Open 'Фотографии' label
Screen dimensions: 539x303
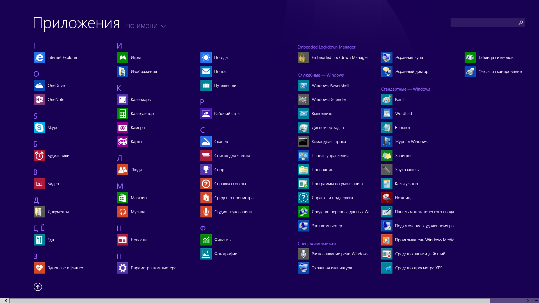[x=226, y=254]
